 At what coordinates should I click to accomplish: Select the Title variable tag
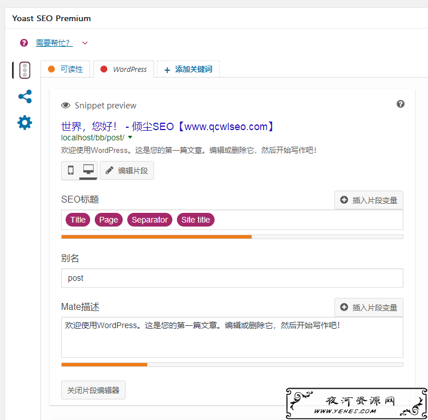click(x=78, y=220)
